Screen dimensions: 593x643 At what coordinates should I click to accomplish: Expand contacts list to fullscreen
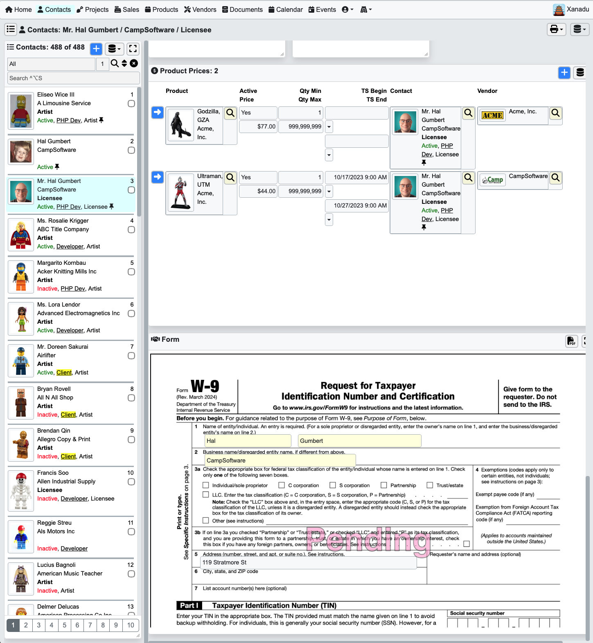(x=133, y=49)
